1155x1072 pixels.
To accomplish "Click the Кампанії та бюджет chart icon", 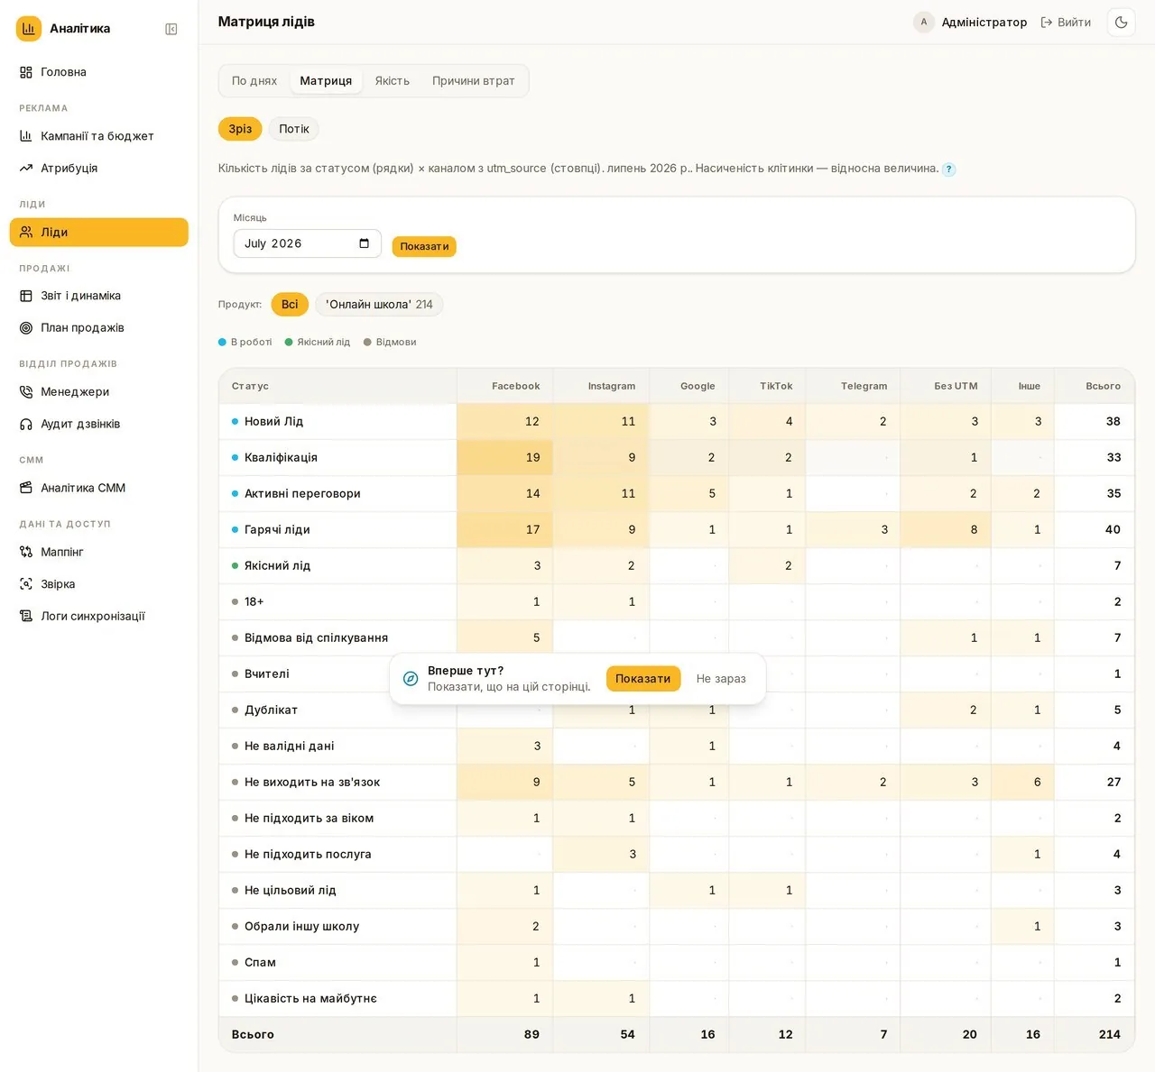I will coord(26,136).
